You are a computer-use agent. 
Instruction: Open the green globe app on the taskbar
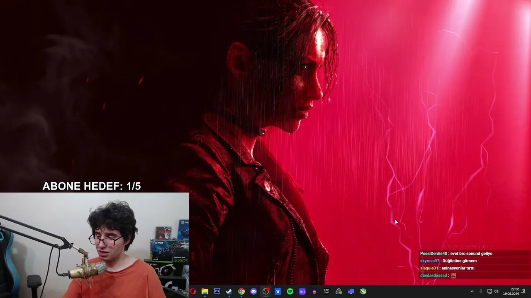click(x=363, y=291)
